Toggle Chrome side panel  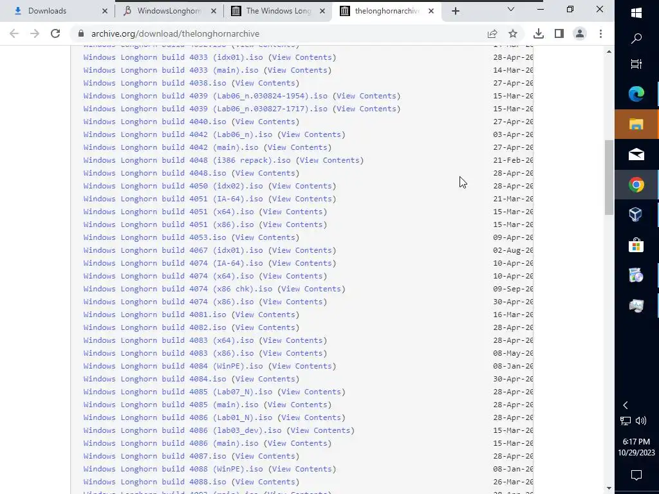559,33
